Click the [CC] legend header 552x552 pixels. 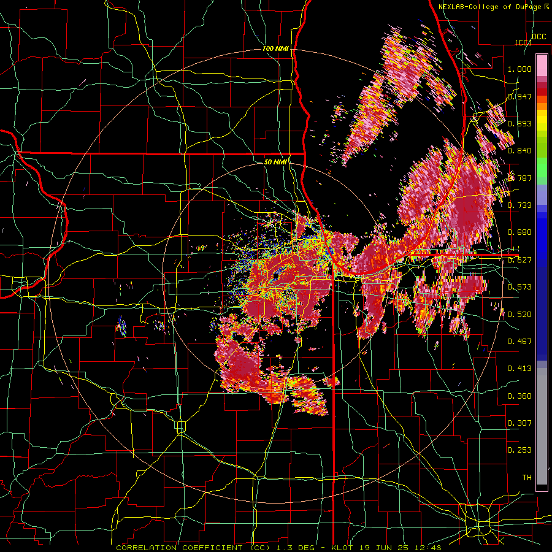pyautogui.click(x=524, y=42)
